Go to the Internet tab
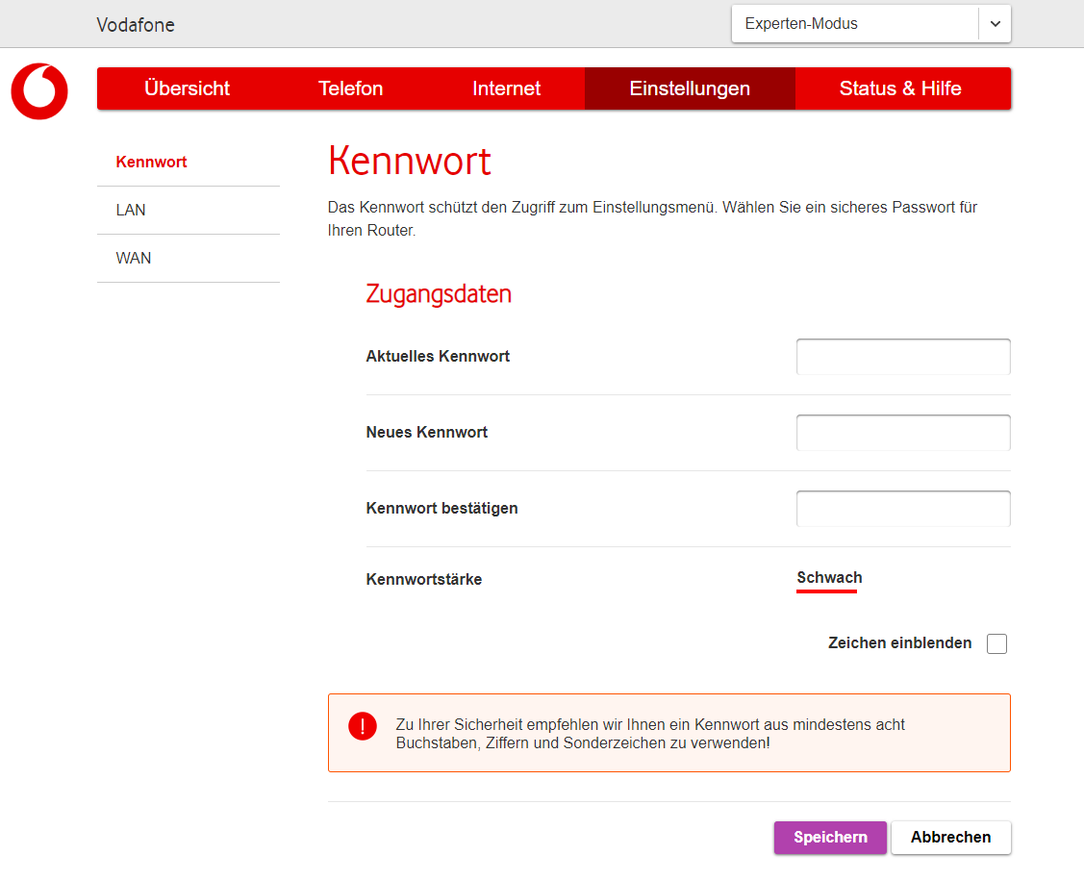1084x880 pixels. (506, 88)
